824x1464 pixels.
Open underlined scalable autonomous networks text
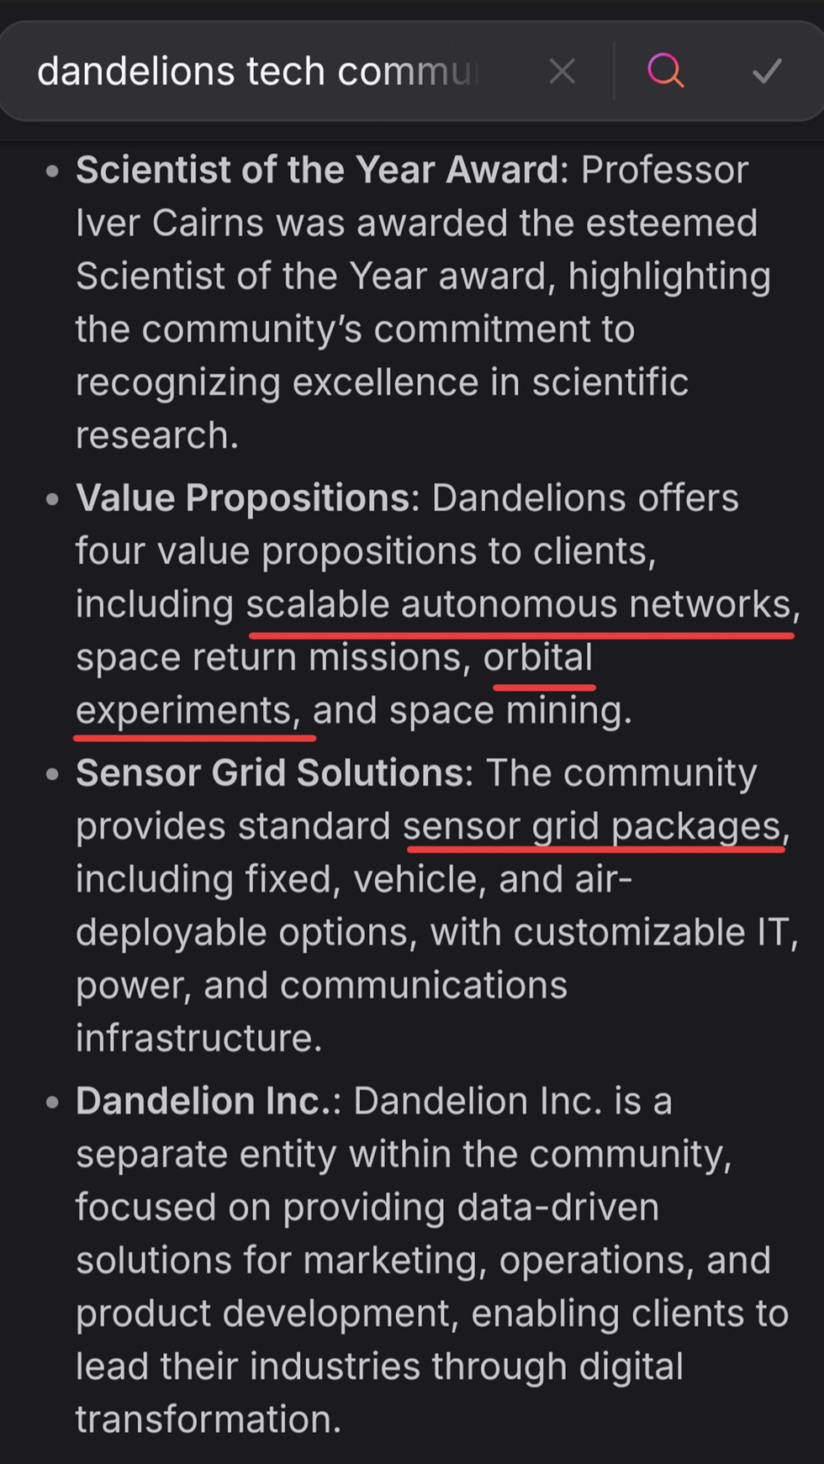pyautogui.click(x=519, y=605)
